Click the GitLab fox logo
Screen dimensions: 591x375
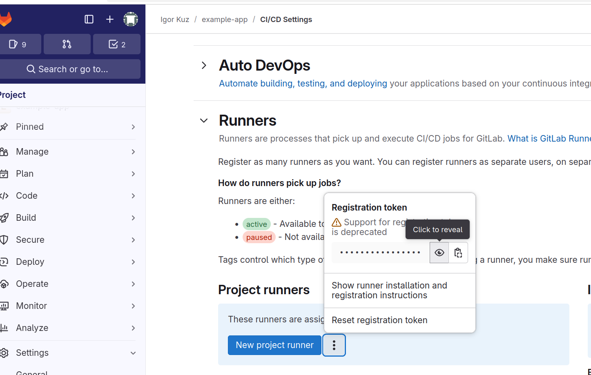pyautogui.click(x=5, y=19)
